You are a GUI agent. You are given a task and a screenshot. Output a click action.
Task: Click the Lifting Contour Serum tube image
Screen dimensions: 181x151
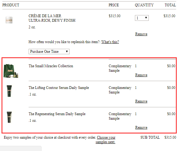[9, 91]
